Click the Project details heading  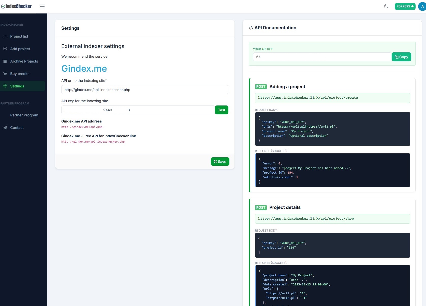pyautogui.click(x=285, y=207)
